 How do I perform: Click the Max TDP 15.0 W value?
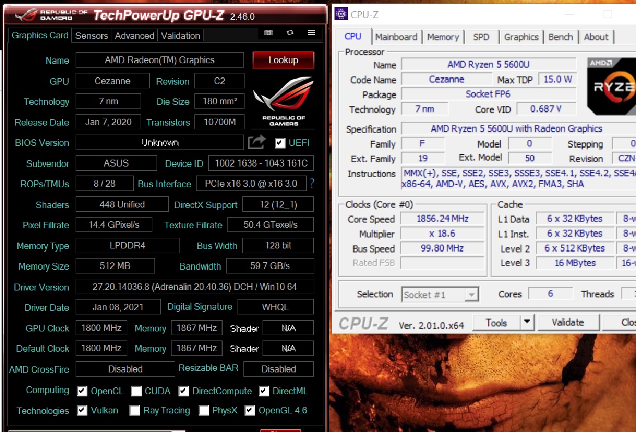coord(558,79)
